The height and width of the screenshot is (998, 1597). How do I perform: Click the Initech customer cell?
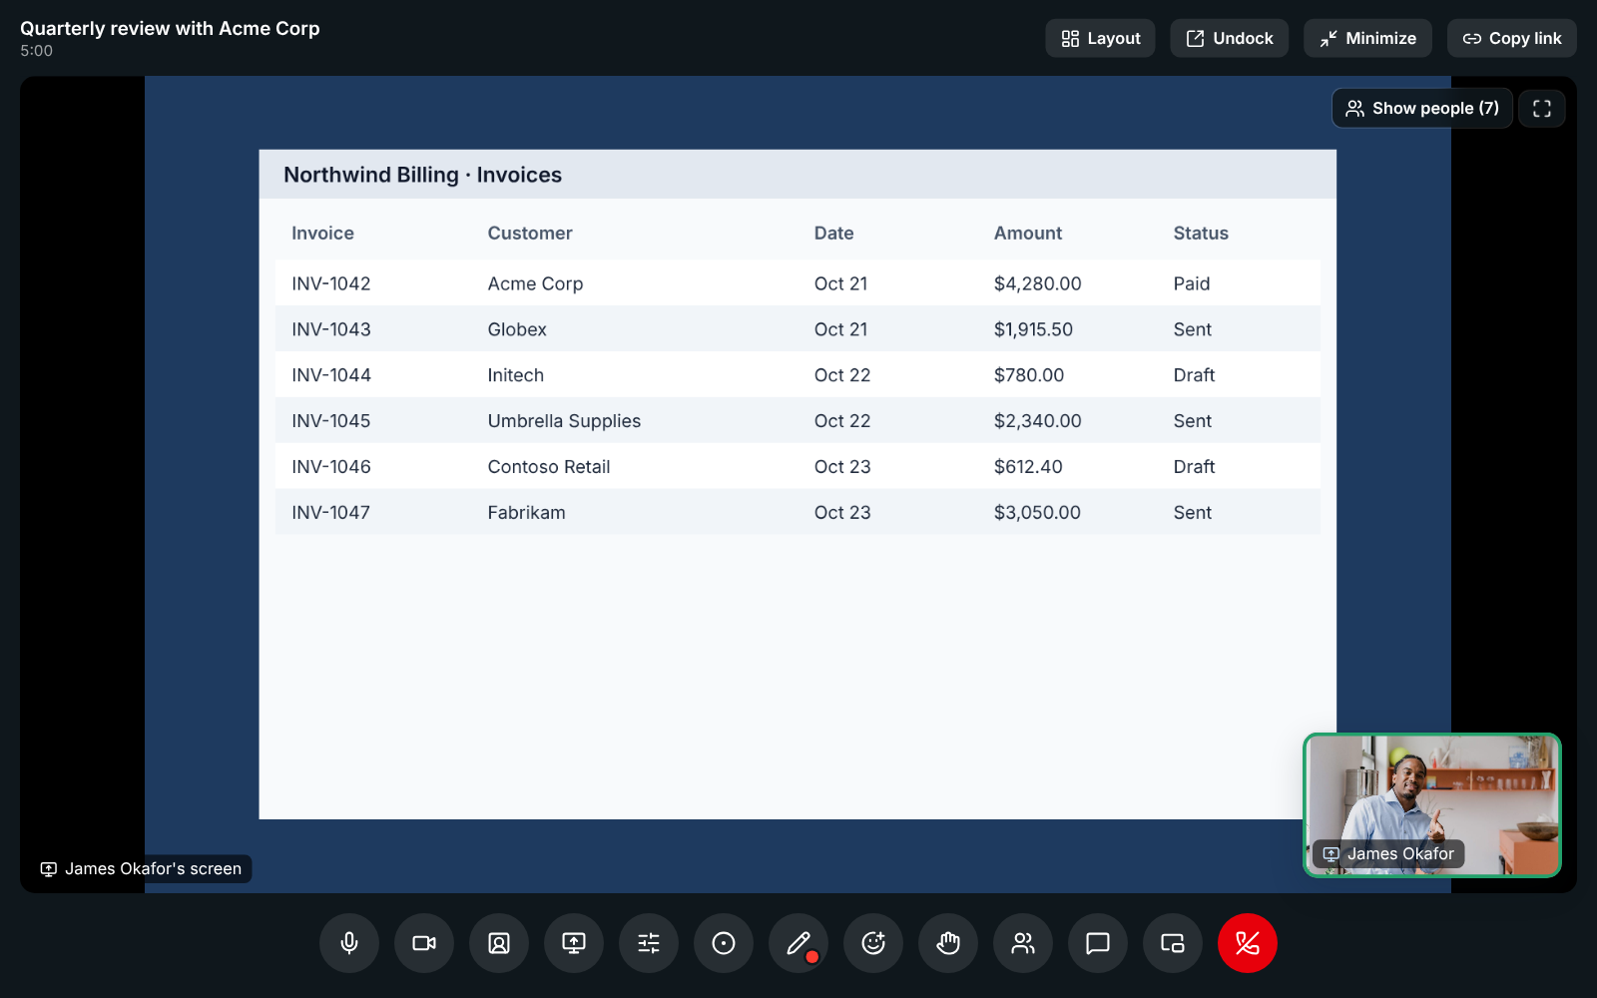pos(516,375)
